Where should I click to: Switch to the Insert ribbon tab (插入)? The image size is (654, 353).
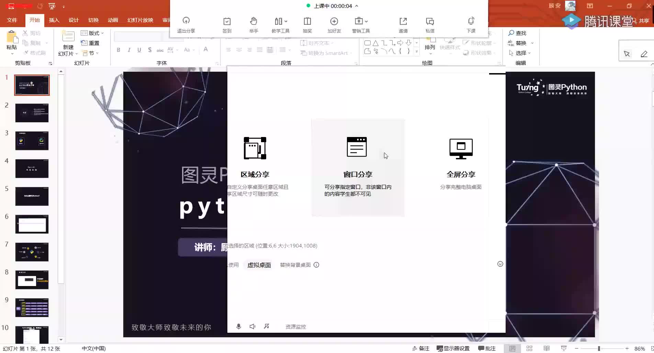click(54, 20)
